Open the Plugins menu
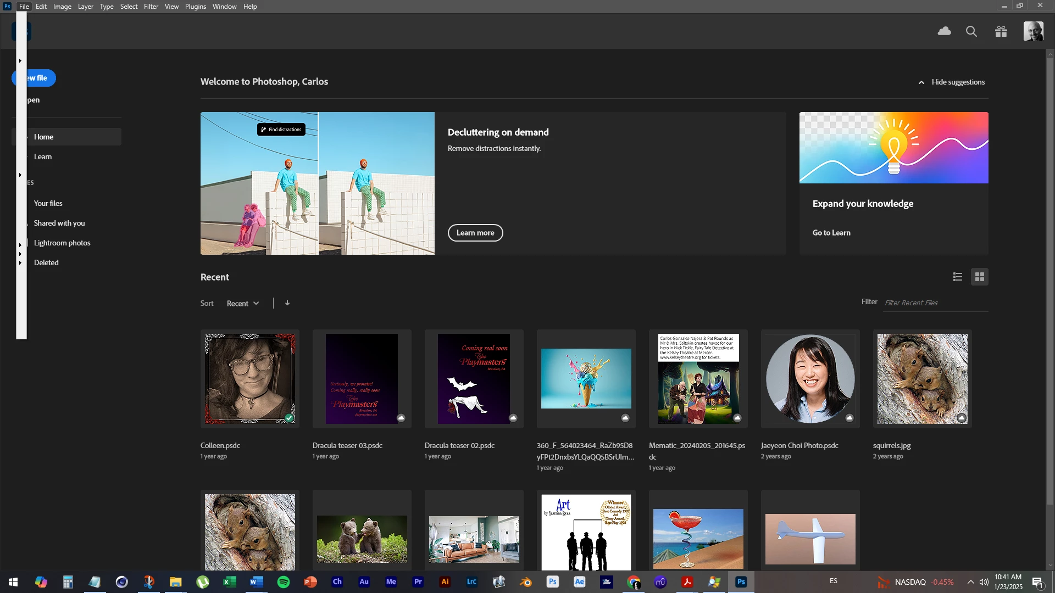Image resolution: width=1055 pixels, height=593 pixels. pyautogui.click(x=195, y=7)
